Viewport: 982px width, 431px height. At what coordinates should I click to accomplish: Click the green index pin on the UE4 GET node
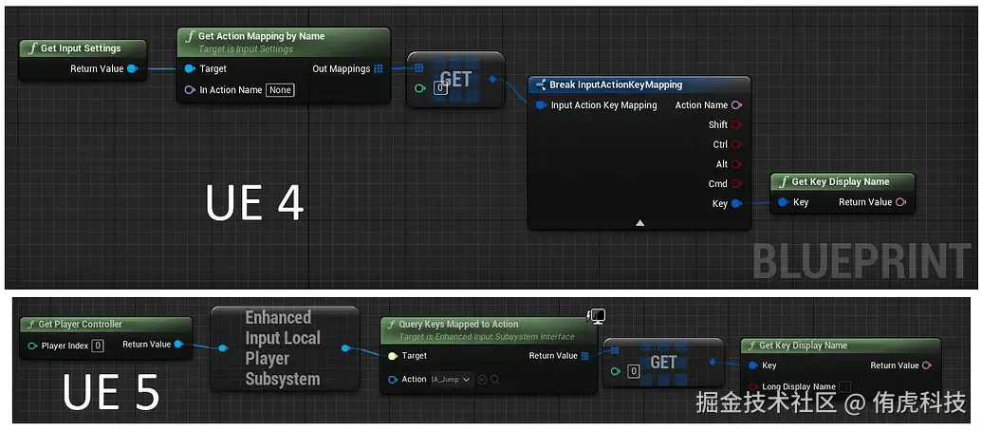[420, 88]
